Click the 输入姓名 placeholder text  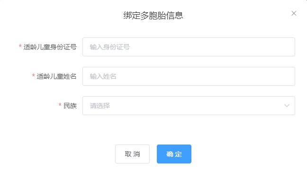(x=103, y=76)
